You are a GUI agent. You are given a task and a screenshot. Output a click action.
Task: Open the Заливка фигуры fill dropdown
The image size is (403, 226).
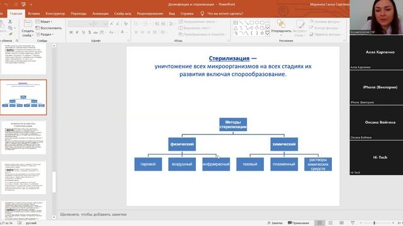coord(326,21)
